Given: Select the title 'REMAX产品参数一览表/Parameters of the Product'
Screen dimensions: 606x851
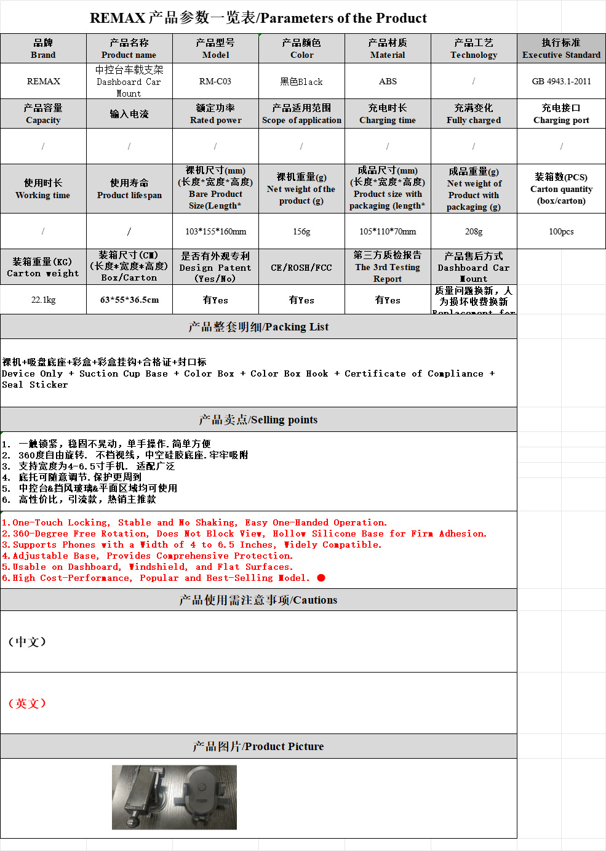Looking at the screenshot, I should click(258, 18).
